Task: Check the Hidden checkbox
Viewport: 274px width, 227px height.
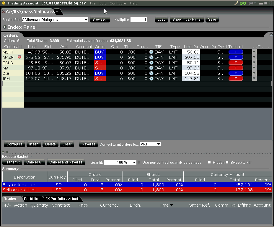Action: pos(209,163)
